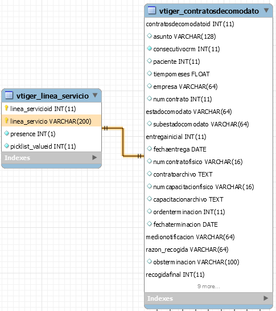This screenshot has width=276, height=311.
Task: Click the vtiger_linea_servicio table icon
Action: pos(9,95)
